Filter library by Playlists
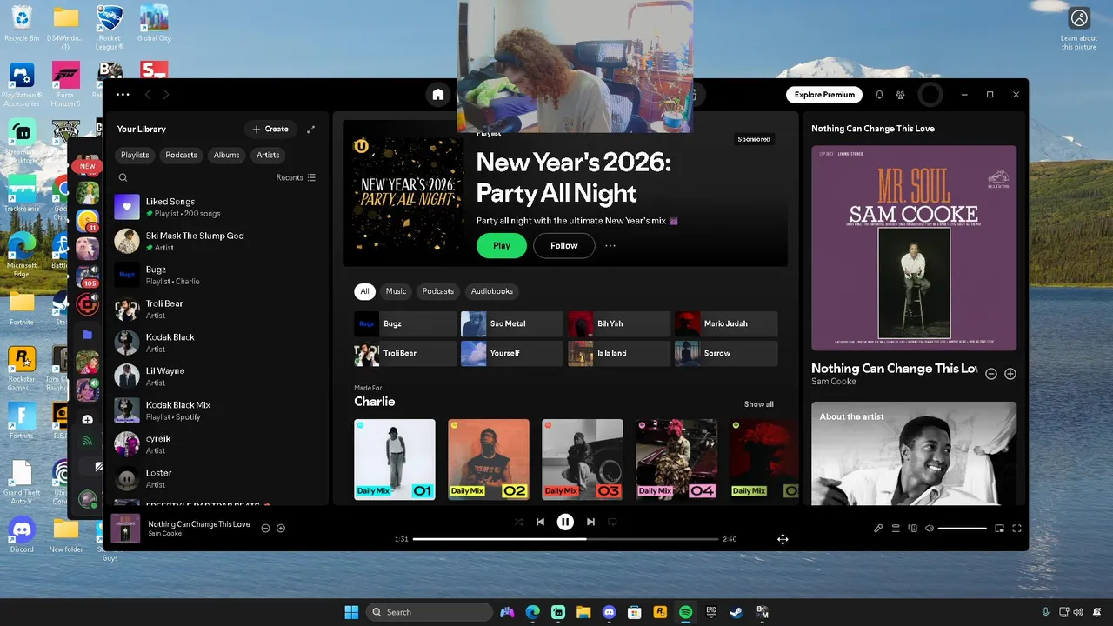The height and width of the screenshot is (626, 1113). [x=135, y=155]
